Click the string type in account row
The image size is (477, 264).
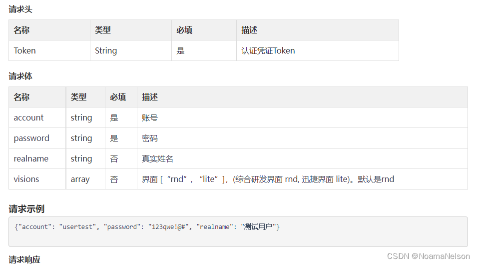(85, 117)
